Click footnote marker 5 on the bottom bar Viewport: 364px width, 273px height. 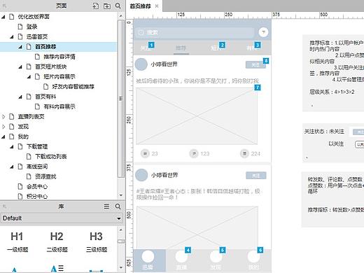point(223,250)
